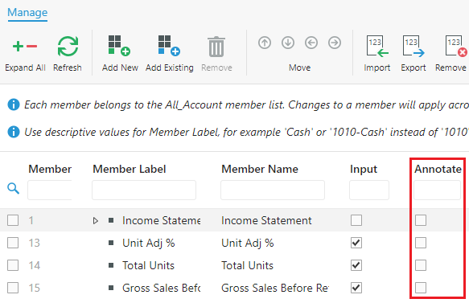Uncheck Input for Gross Sales row
Viewport: 469px width, 303px height.
[x=356, y=288]
